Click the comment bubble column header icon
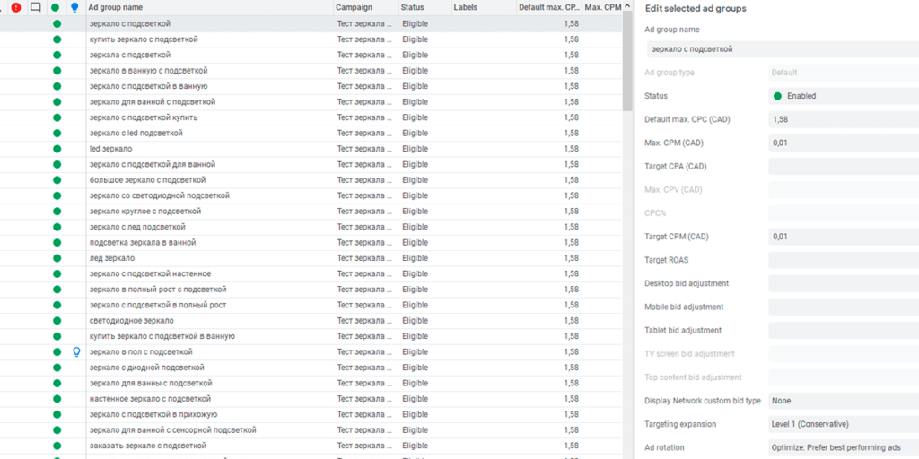 click(36, 7)
